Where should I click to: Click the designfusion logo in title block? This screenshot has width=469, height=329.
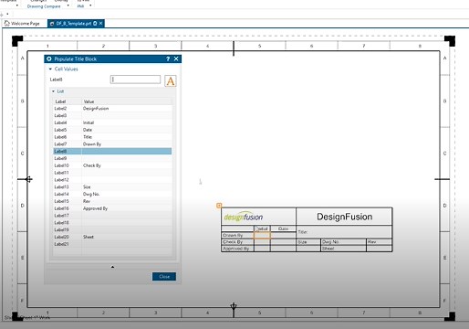(244, 217)
